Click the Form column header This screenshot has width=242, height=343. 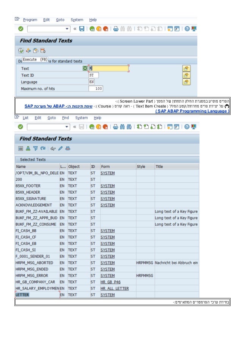(118, 166)
